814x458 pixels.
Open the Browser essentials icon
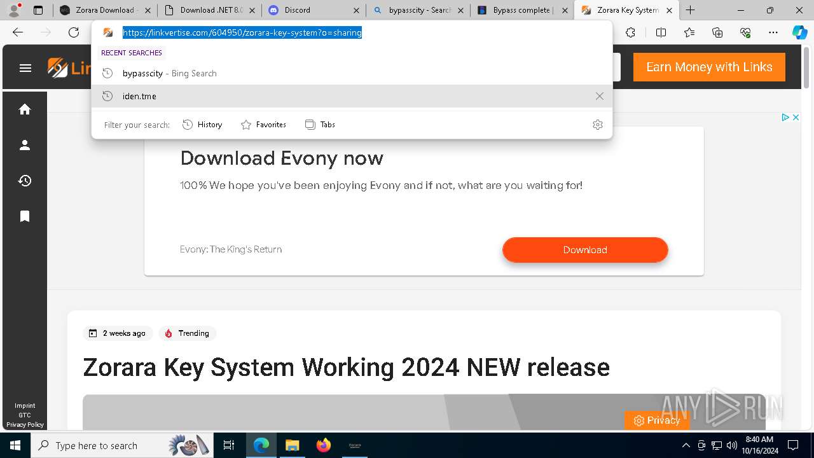pyautogui.click(x=745, y=32)
